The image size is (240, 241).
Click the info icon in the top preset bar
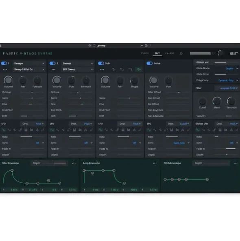[146, 46]
